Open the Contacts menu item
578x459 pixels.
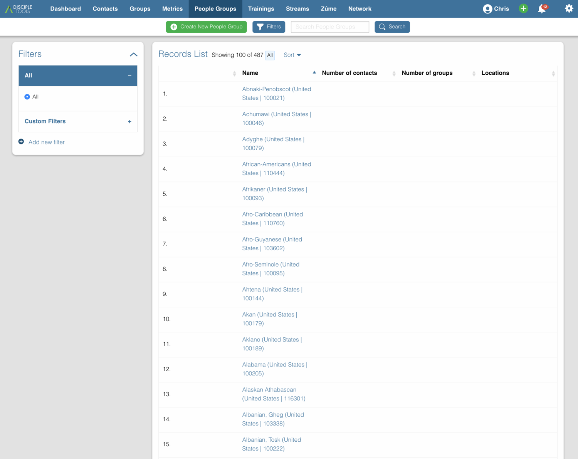(x=105, y=8)
